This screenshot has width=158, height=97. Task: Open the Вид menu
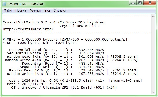pos(47,11)
